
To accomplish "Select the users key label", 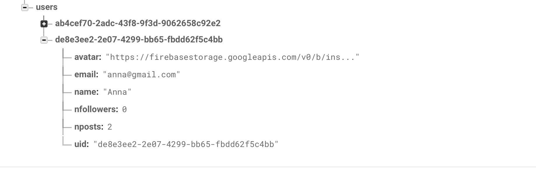I will (47, 7).
